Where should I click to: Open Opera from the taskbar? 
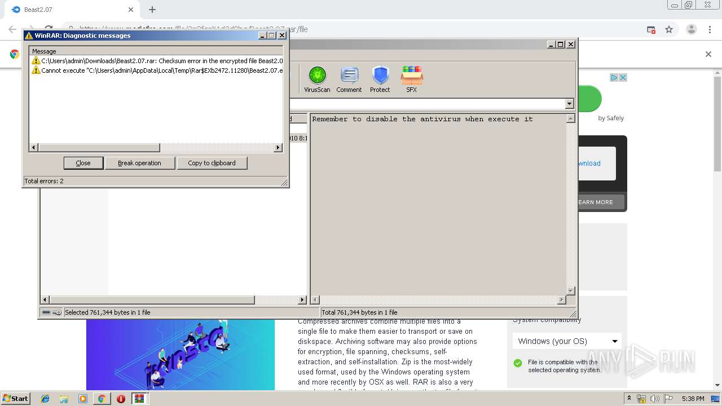[121, 399]
